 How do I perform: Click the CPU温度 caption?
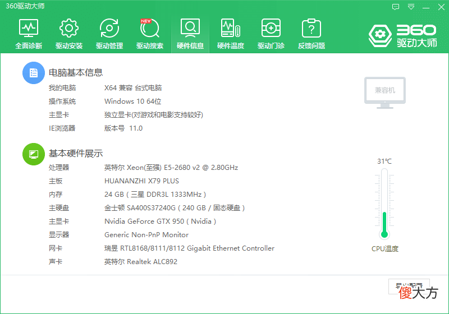click(385, 249)
